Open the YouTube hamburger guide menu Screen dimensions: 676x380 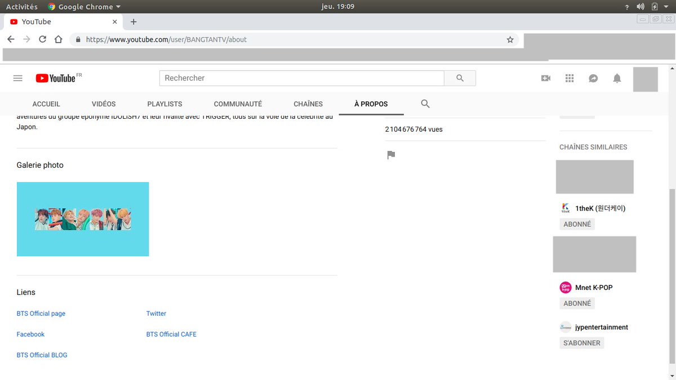18,78
